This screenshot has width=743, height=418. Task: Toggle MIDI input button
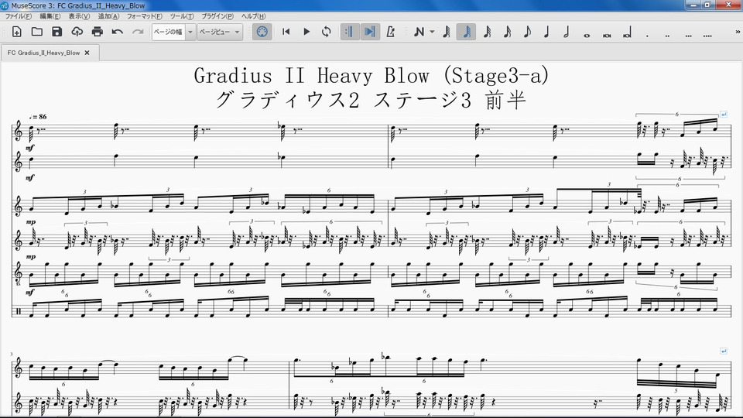pyautogui.click(x=262, y=32)
